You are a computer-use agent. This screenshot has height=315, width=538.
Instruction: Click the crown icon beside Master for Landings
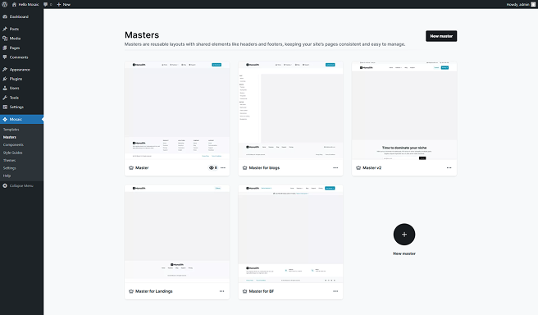(x=131, y=291)
